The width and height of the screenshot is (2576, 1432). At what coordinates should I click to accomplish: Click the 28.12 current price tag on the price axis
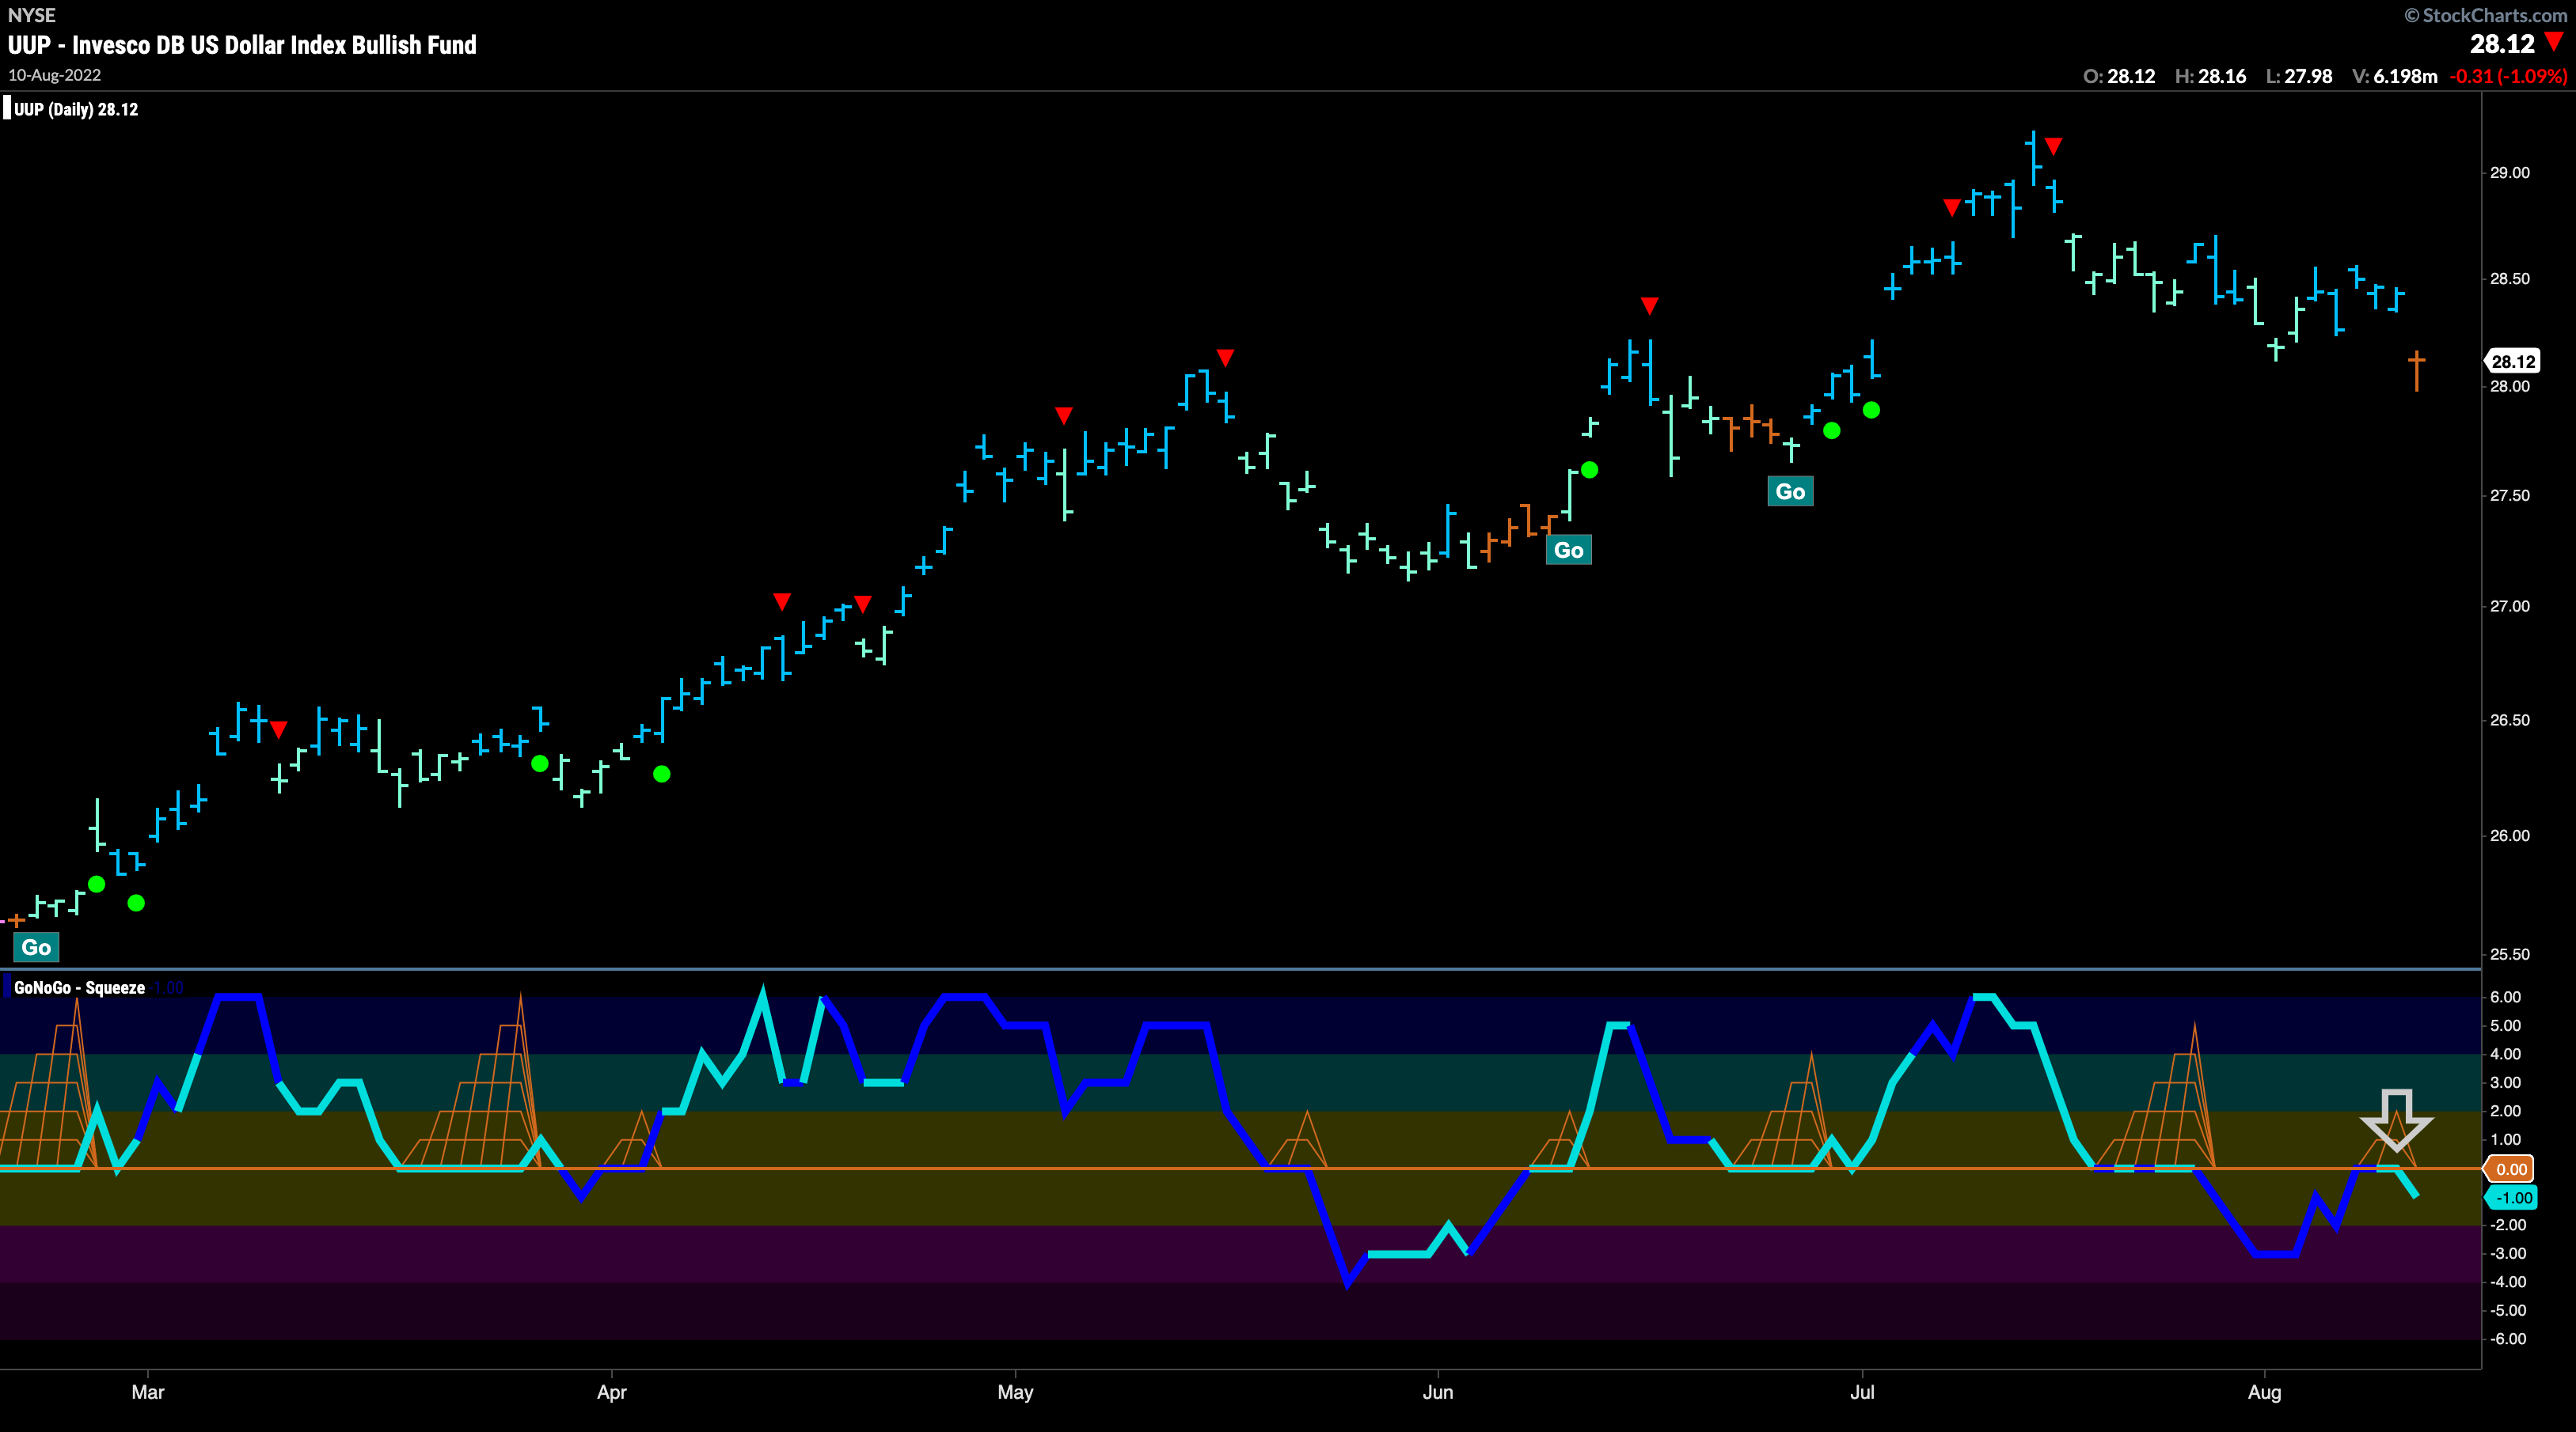coord(2512,362)
